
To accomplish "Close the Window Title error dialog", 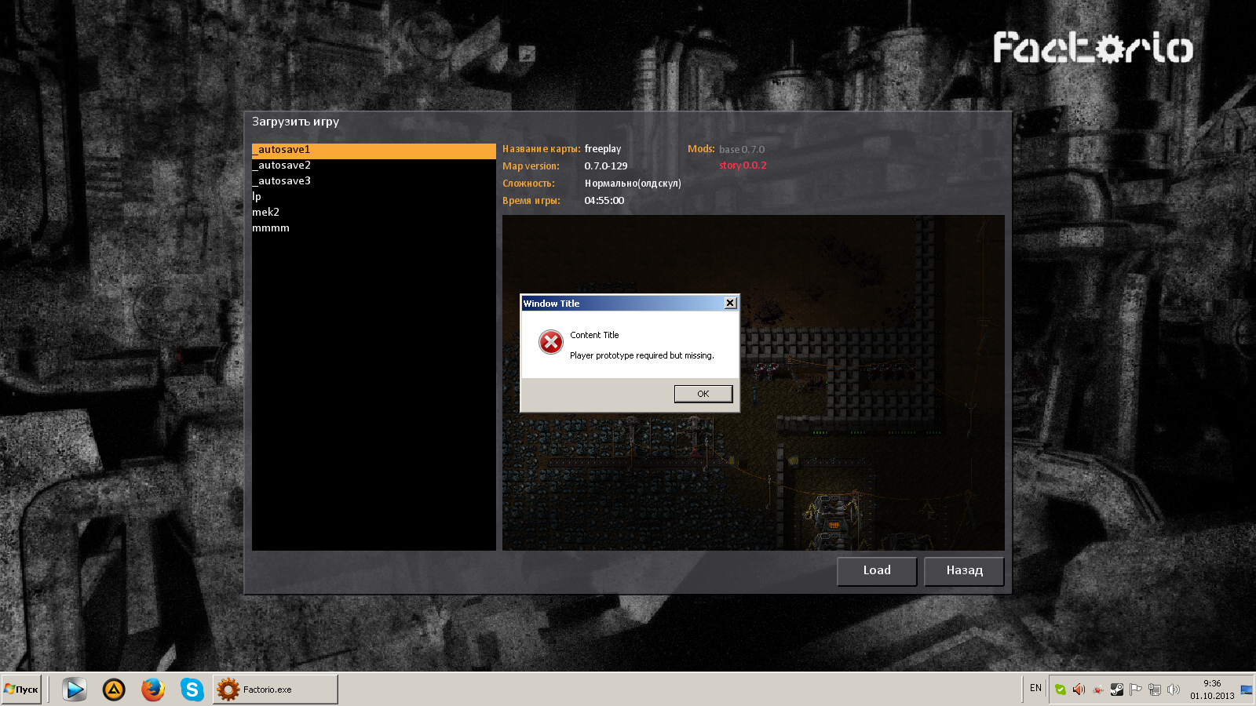I will 730,303.
